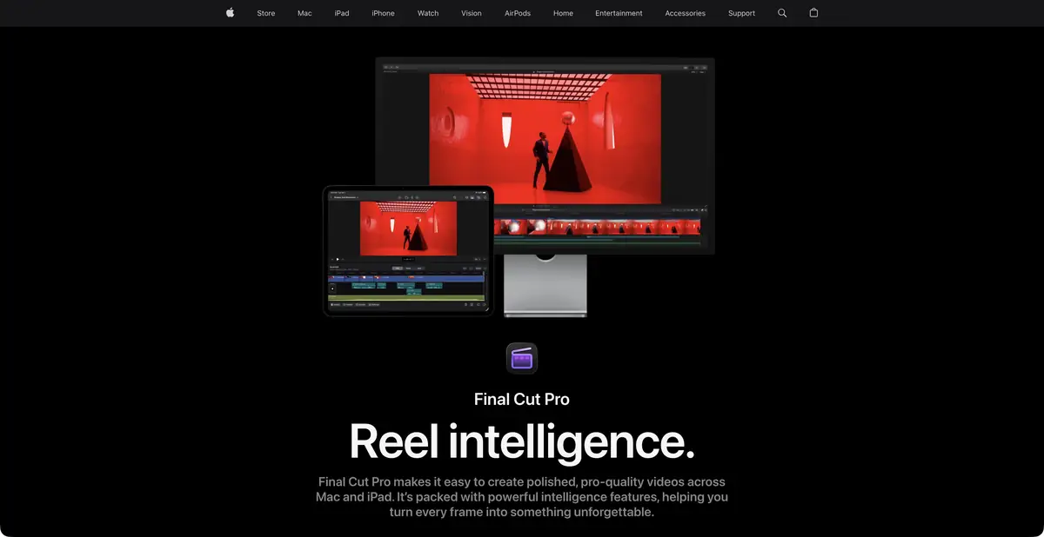This screenshot has height=537, width=1044.
Task: Open the Support menu item
Action: [741, 13]
